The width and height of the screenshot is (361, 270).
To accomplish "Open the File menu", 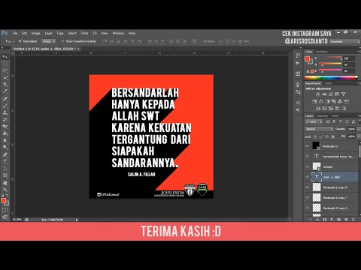I will click(x=15, y=33).
